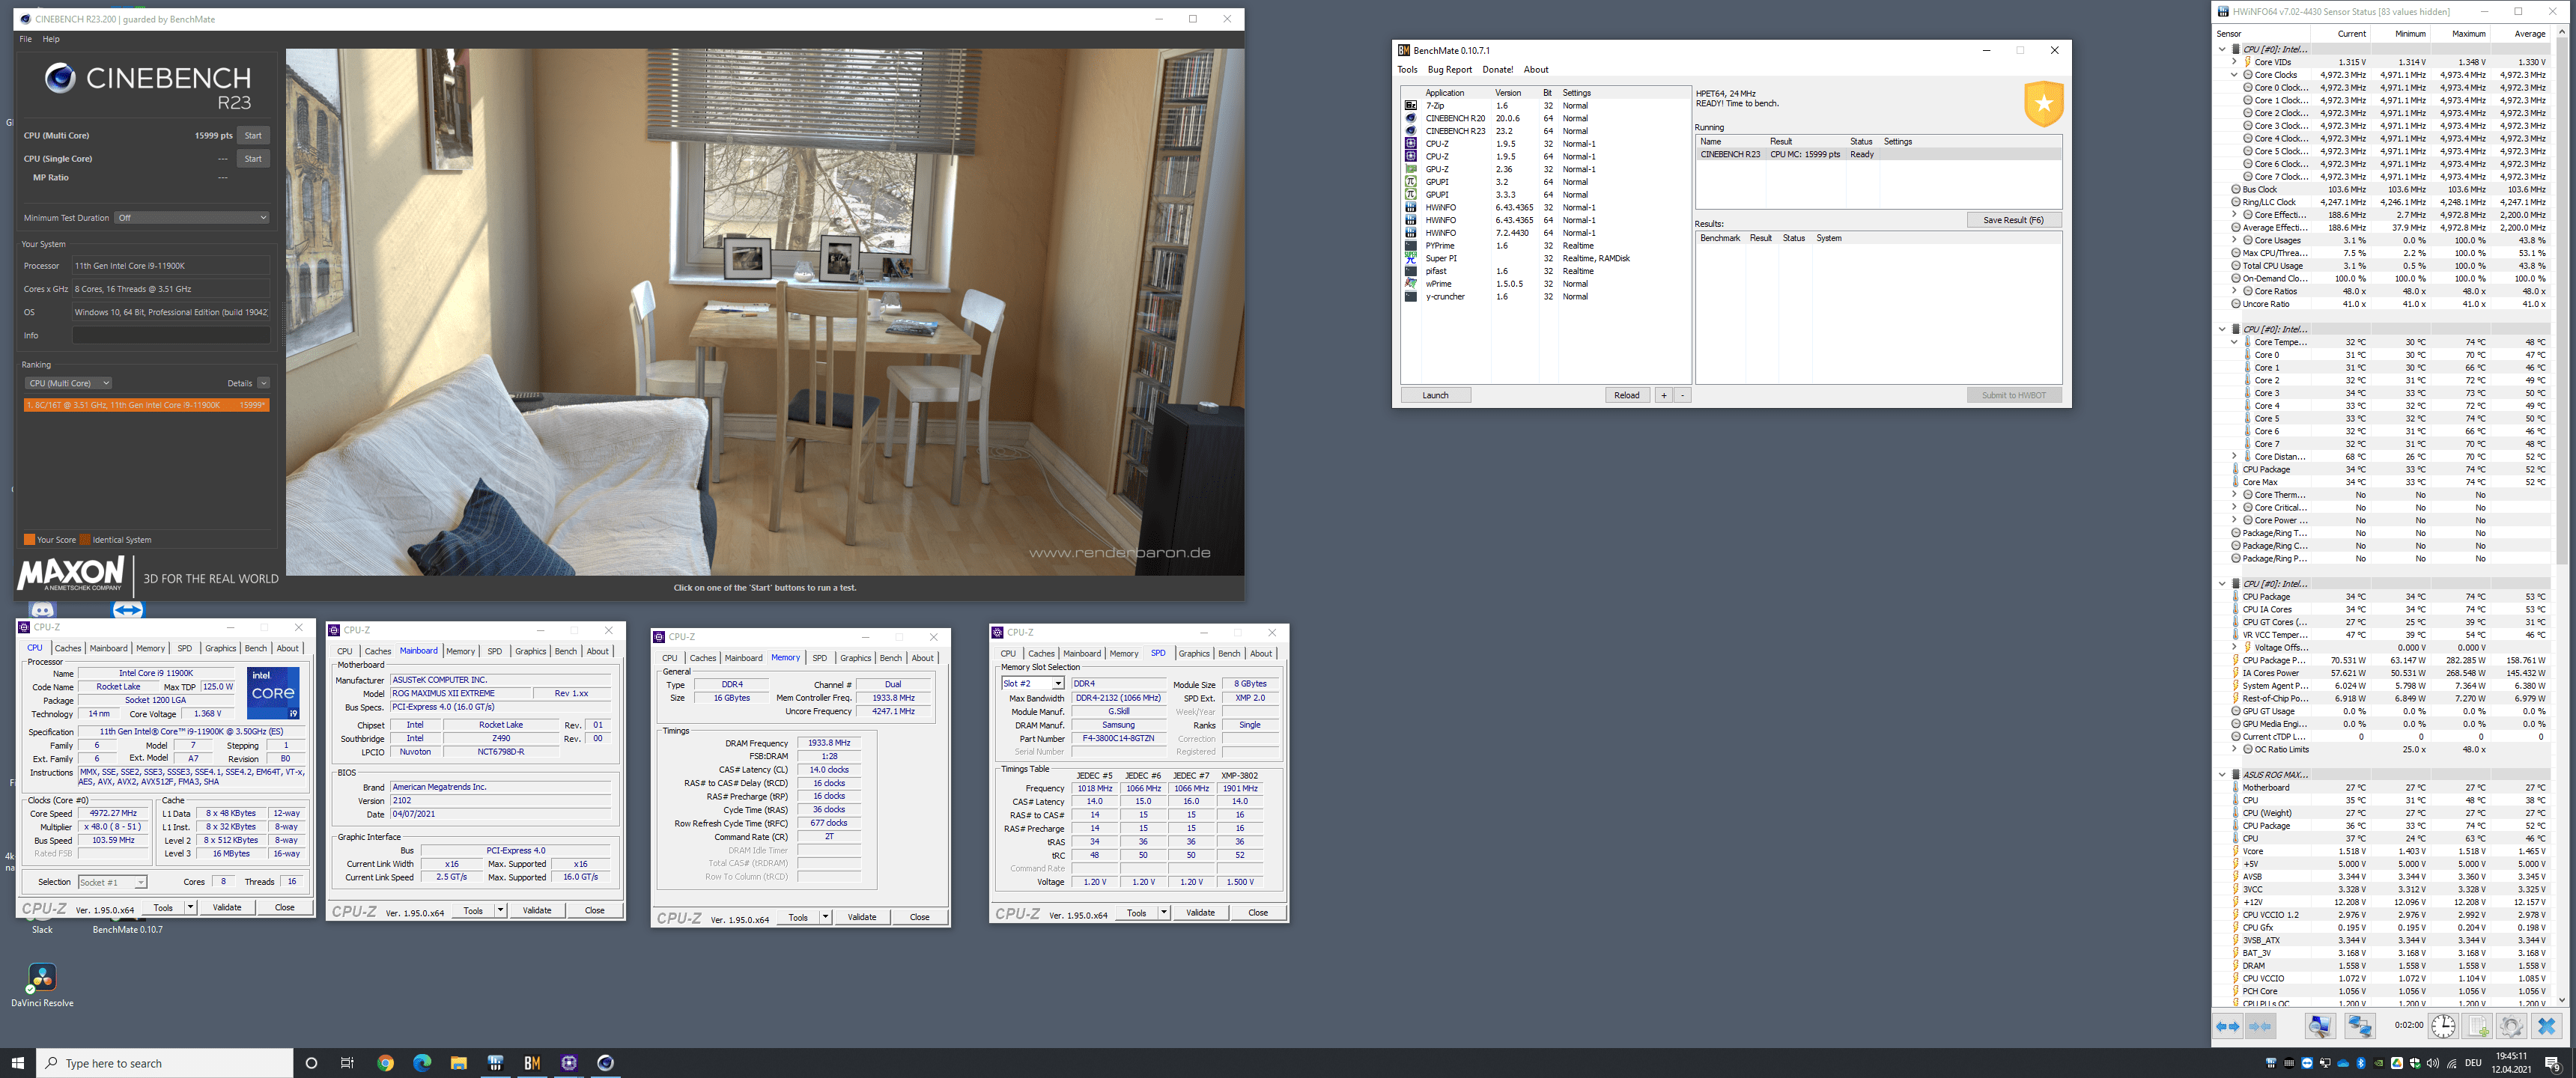Open Windows notification center

[x=2553, y=1063]
